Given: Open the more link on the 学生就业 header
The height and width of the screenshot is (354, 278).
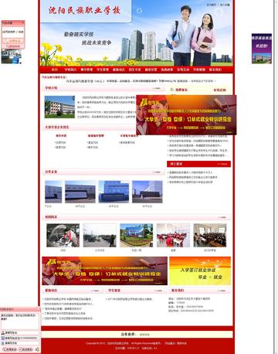Looking at the screenshot, I should 158,291.
